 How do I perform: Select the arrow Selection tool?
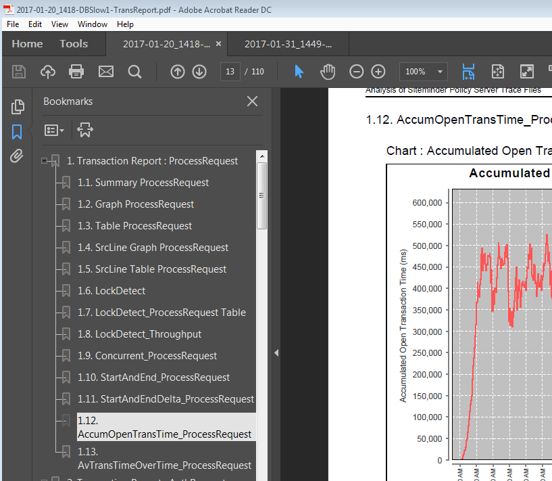tap(299, 72)
